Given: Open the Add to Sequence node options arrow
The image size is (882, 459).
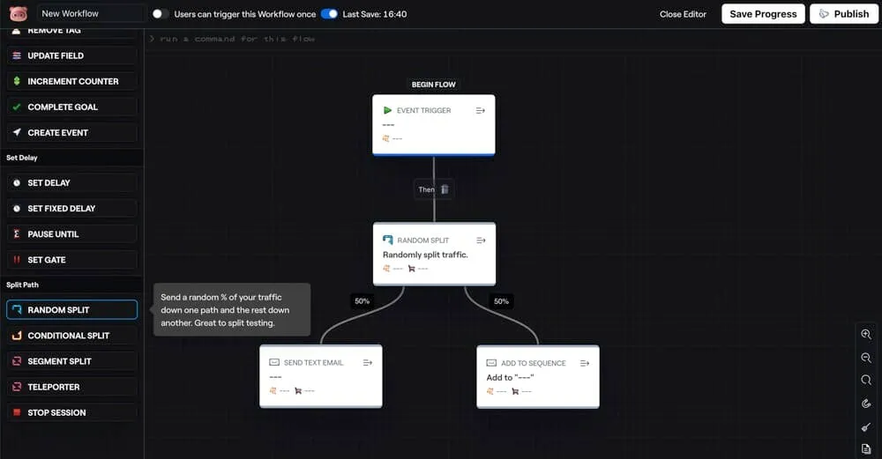Looking at the screenshot, I should [x=585, y=363].
